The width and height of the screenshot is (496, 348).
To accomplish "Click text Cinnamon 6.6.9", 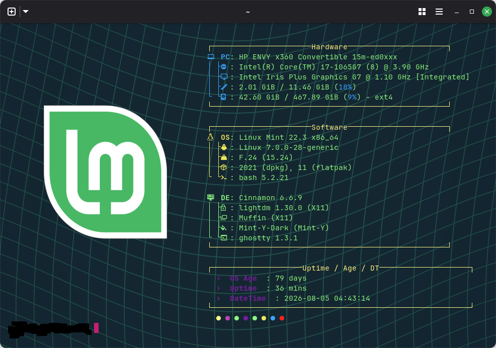I will click(x=271, y=198).
